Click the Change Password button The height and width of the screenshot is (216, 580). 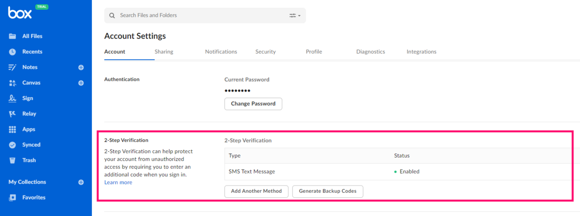pyautogui.click(x=253, y=103)
